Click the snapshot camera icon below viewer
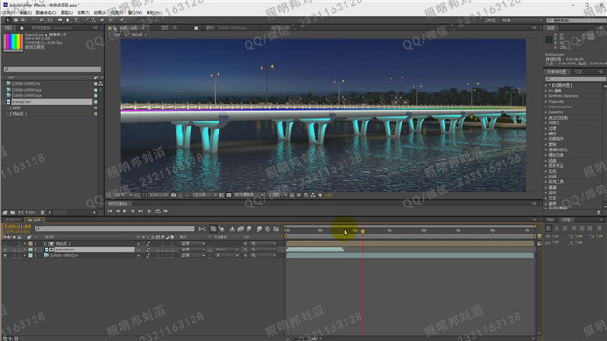This screenshot has height=341, width=607. (x=174, y=195)
